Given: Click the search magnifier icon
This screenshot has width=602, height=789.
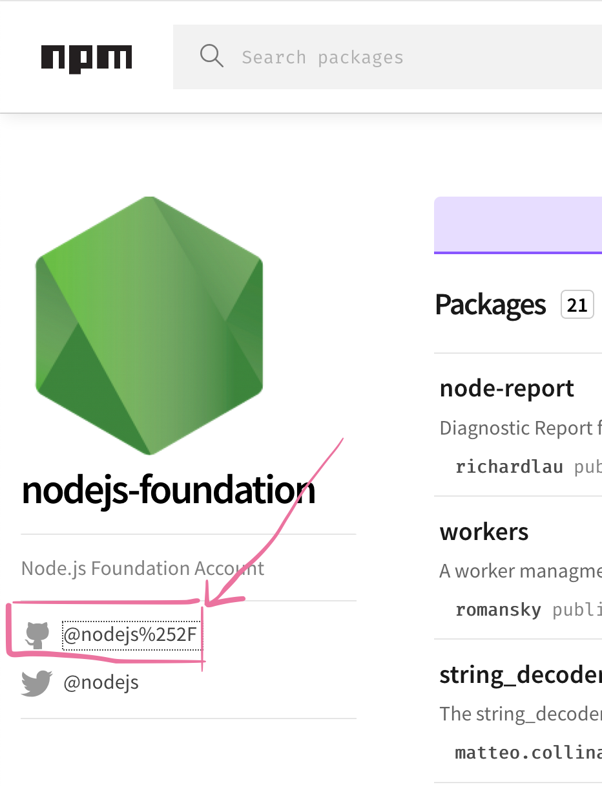Looking at the screenshot, I should [x=211, y=56].
